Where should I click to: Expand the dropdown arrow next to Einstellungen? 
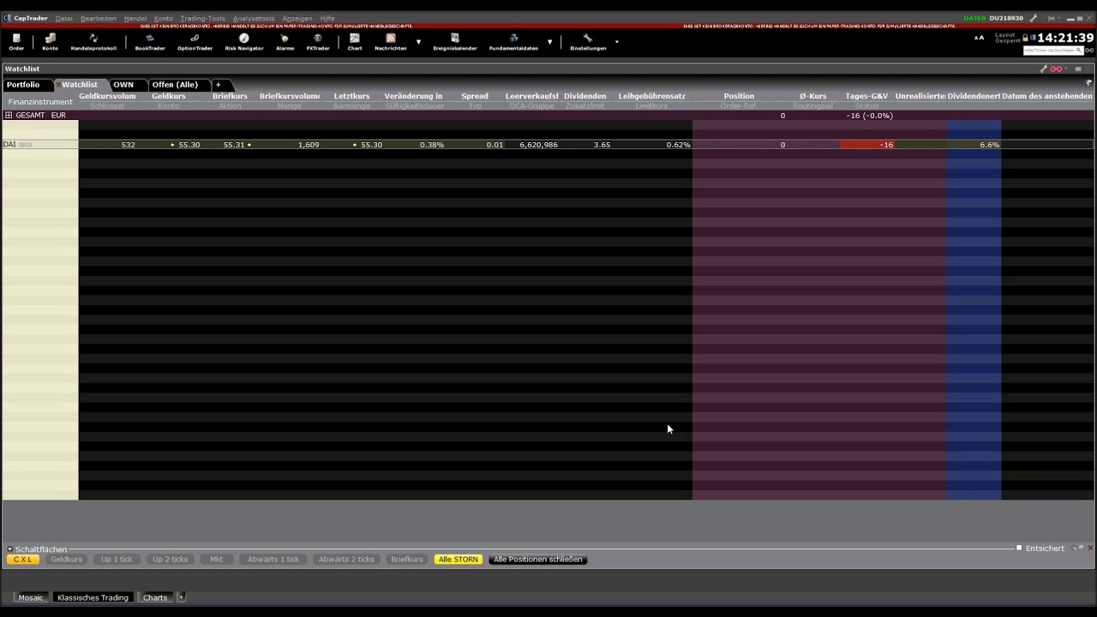617,41
